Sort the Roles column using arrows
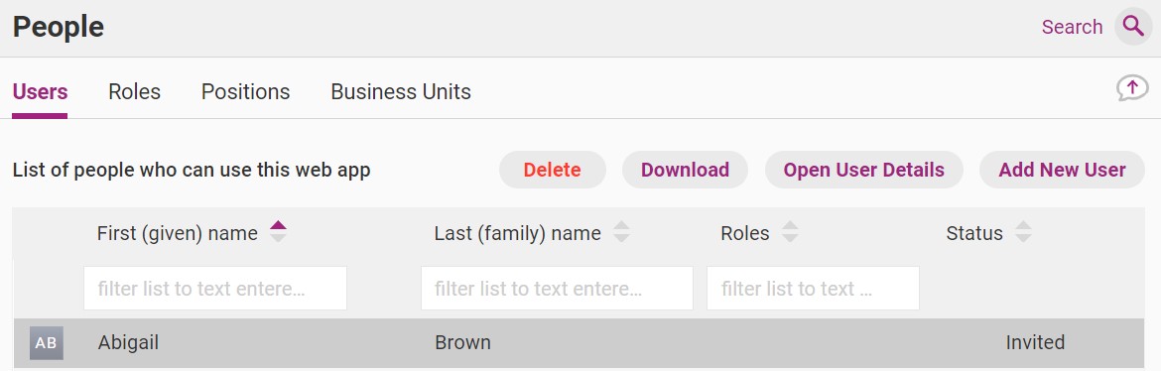Screen dimensions: 1161x371 (x=790, y=232)
